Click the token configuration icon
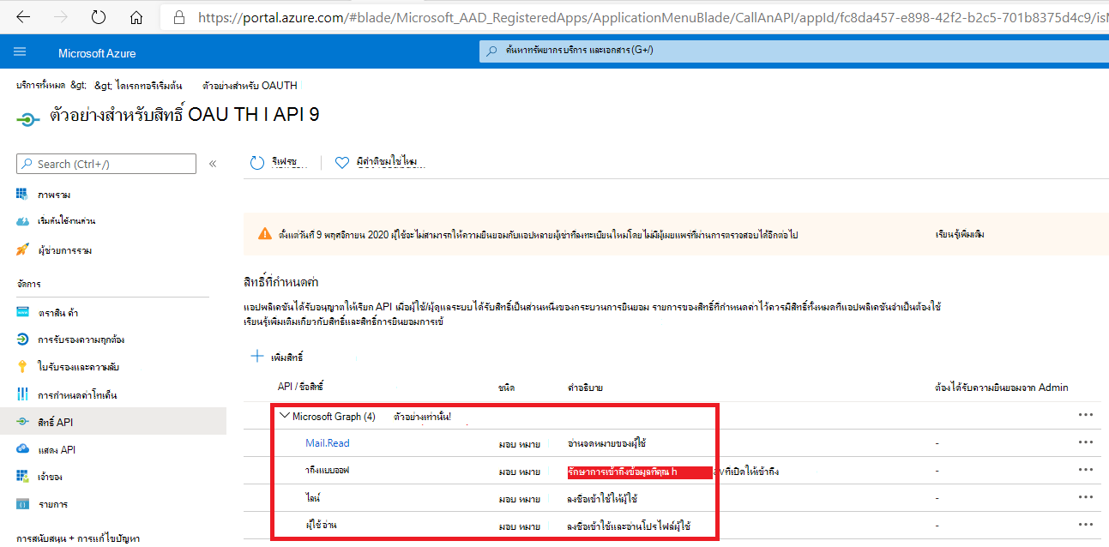 click(22, 394)
